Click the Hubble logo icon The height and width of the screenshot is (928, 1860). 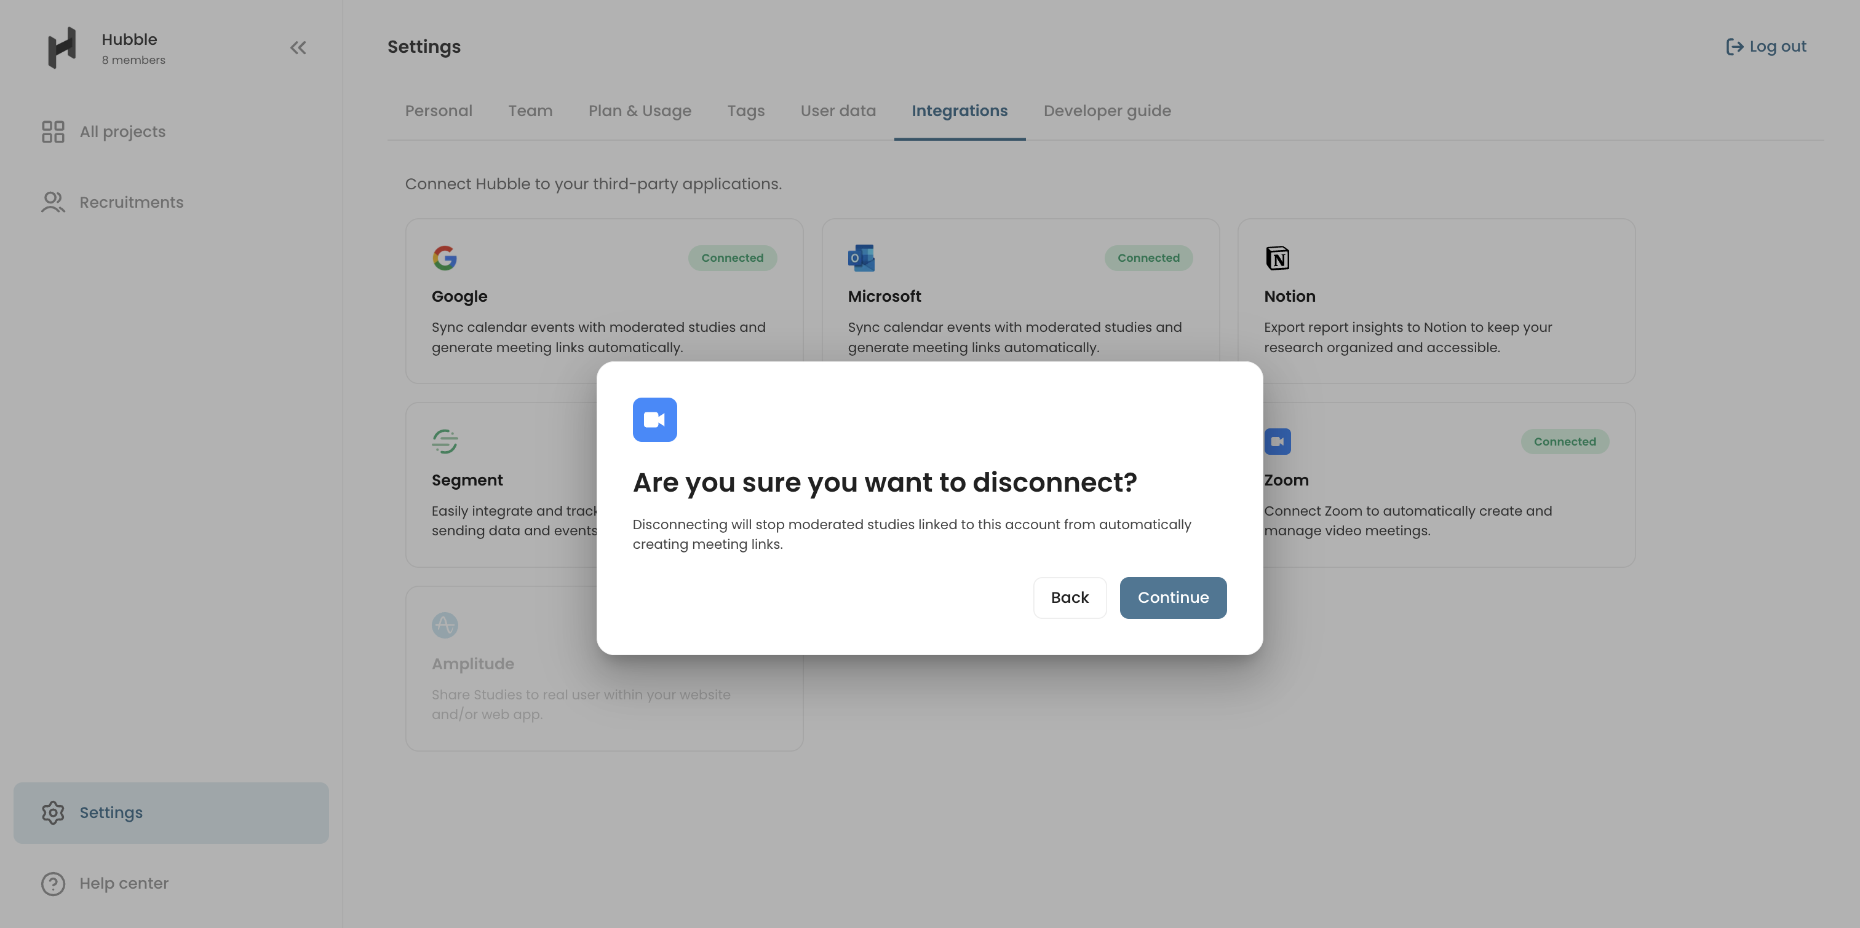tap(62, 47)
